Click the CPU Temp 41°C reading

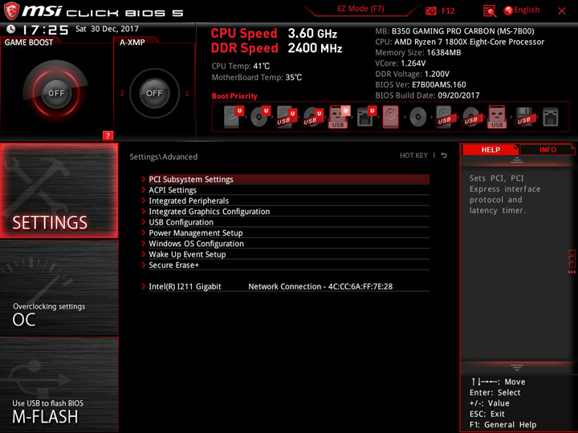click(240, 66)
